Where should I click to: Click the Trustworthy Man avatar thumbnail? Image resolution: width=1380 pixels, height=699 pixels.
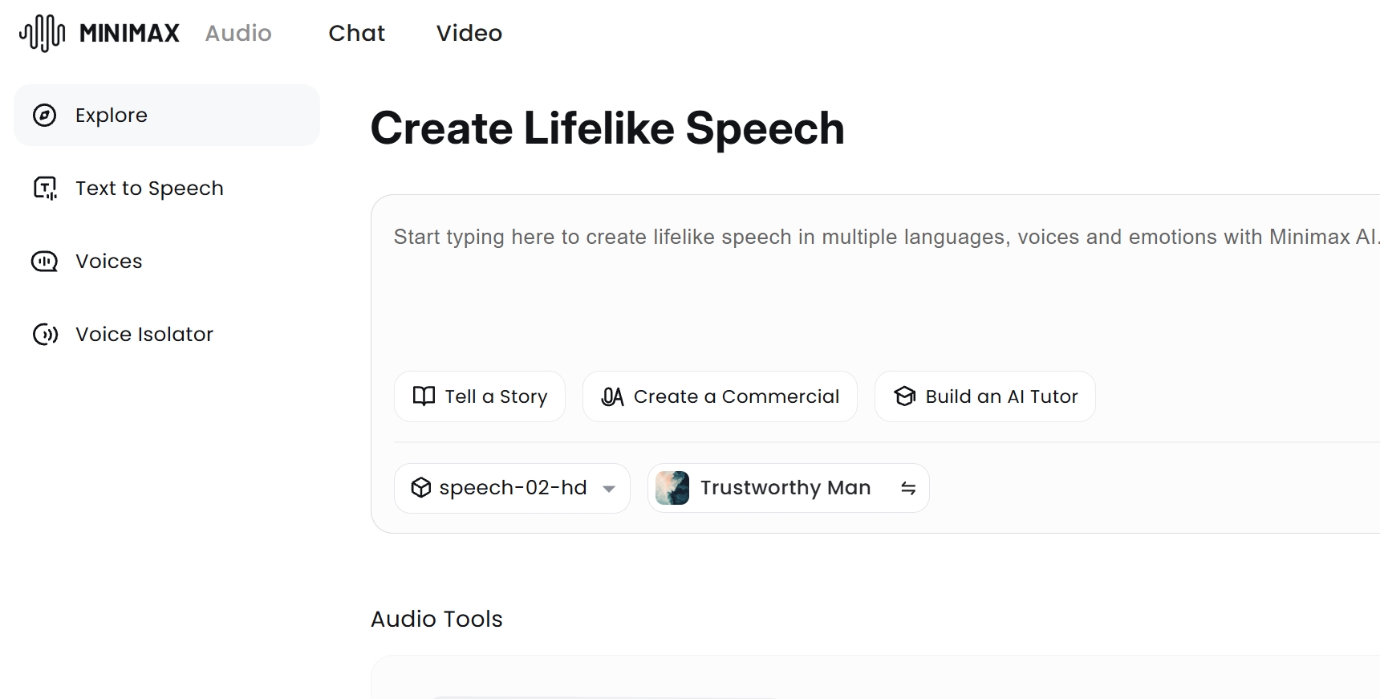pos(672,488)
